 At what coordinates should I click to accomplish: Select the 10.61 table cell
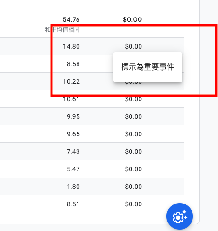tap(71, 99)
